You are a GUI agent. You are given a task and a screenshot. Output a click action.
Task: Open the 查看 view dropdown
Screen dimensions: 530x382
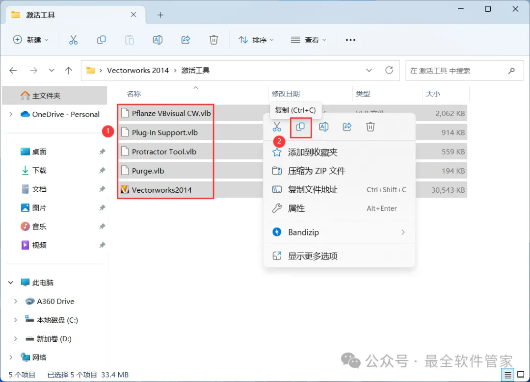pos(309,40)
